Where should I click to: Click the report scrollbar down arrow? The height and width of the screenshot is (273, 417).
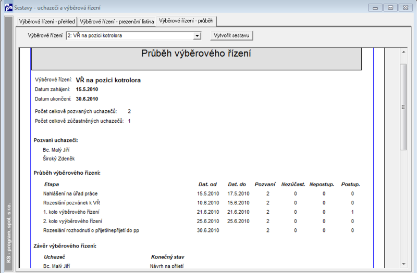tap(403, 264)
